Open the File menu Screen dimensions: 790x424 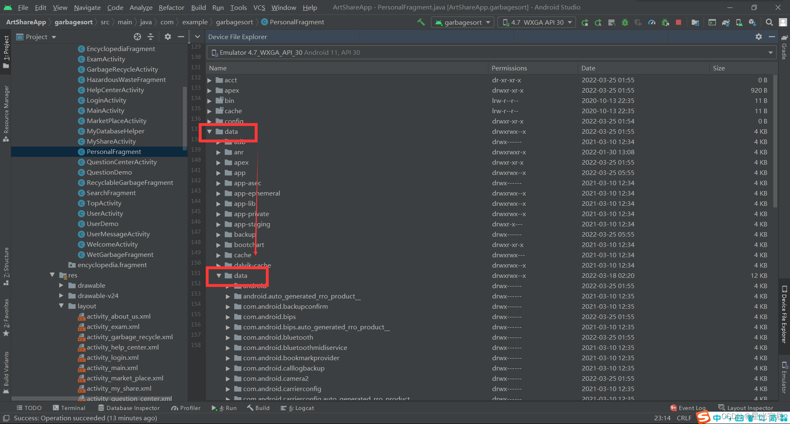(23, 7)
